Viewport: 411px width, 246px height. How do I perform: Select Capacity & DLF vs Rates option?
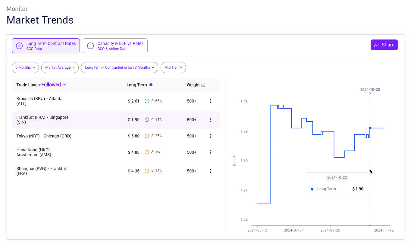(x=115, y=46)
